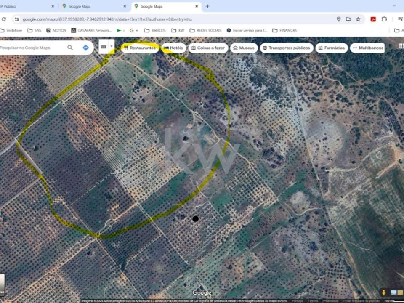Close the first tab ending in Público
The width and height of the screenshot is (404, 303).
53,6
